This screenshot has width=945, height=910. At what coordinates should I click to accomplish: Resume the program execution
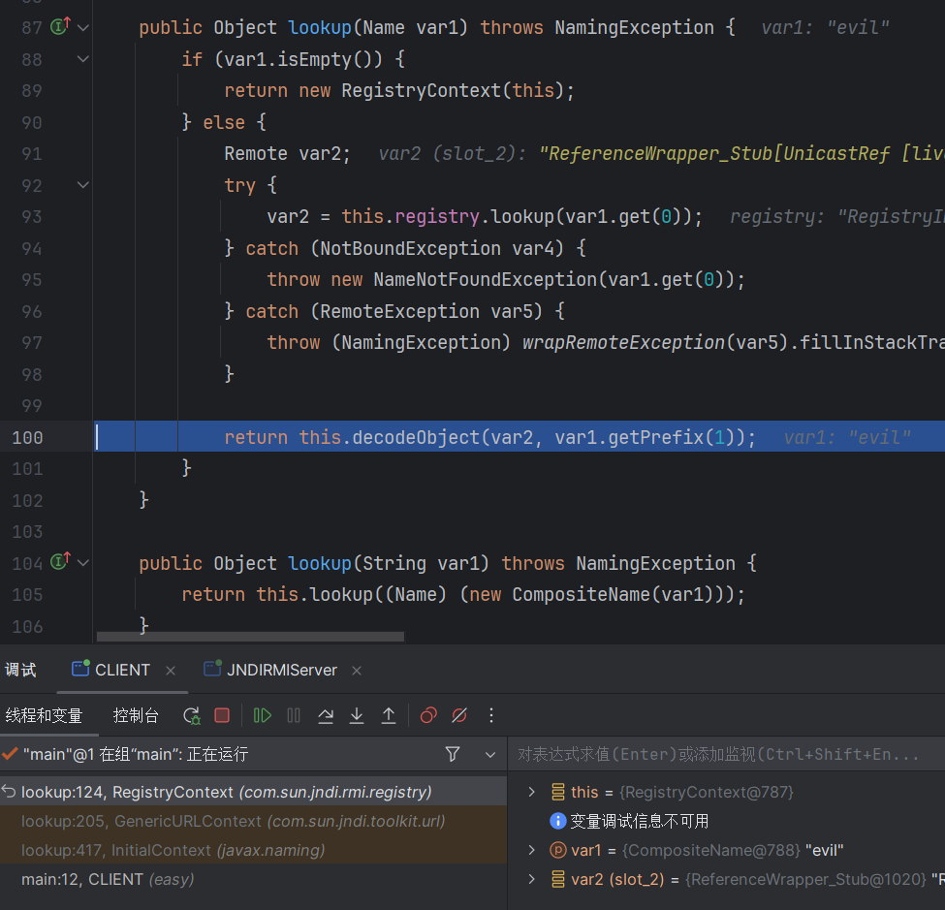pos(262,715)
